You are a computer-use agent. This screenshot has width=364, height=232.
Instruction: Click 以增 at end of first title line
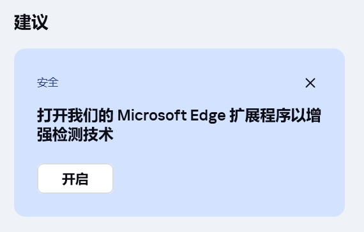pos(306,115)
